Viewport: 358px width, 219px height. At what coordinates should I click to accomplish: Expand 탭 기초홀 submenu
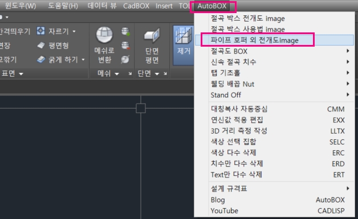tap(274, 73)
